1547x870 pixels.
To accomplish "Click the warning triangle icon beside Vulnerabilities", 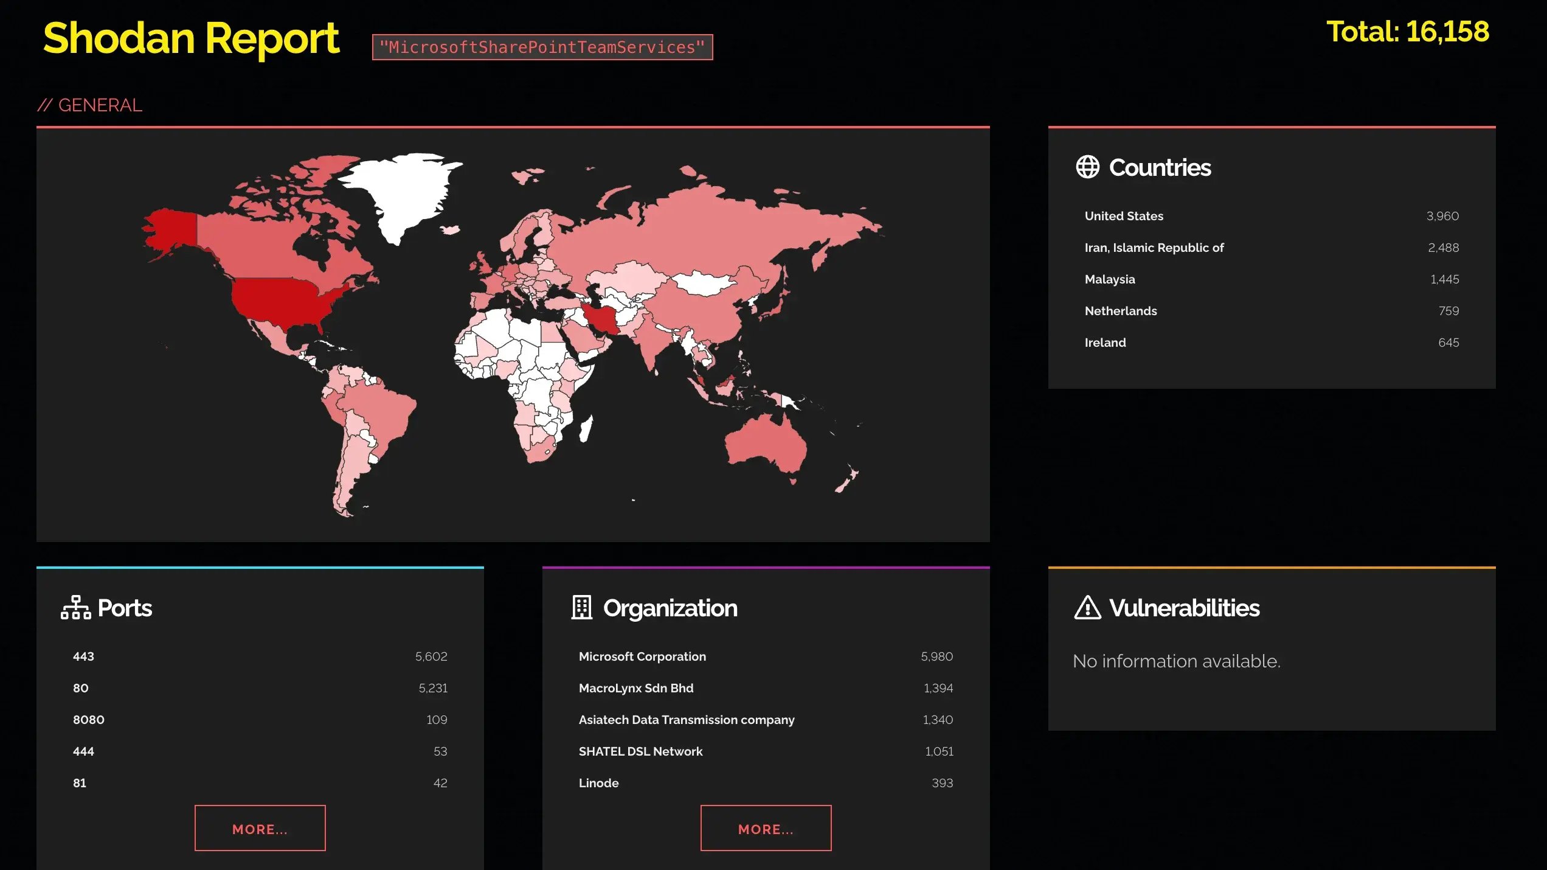I will coord(1087,607).
